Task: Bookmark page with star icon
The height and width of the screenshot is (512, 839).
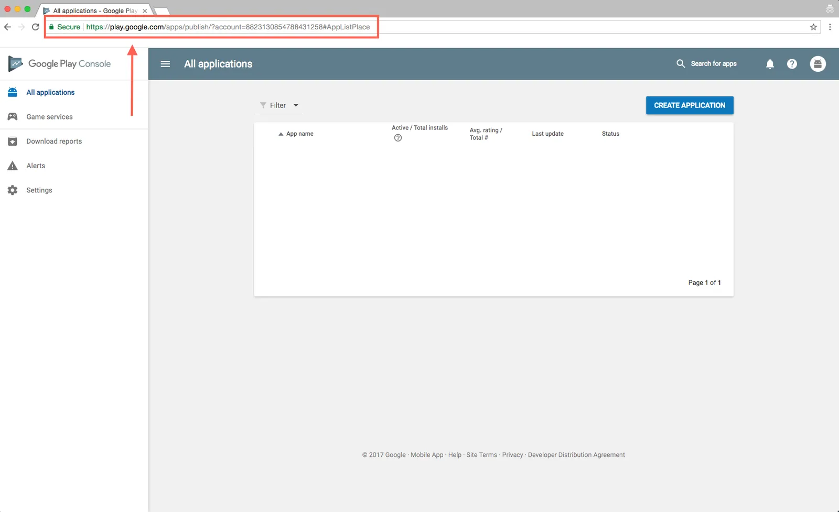Action: click(x=813, y=27)
